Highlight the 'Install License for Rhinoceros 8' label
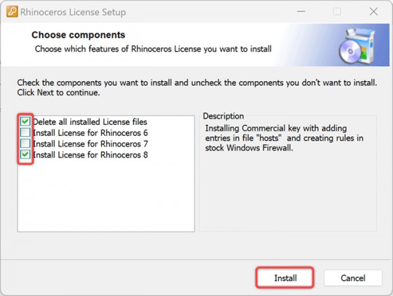This screenshot has height=296, width=393. [90, 155]
